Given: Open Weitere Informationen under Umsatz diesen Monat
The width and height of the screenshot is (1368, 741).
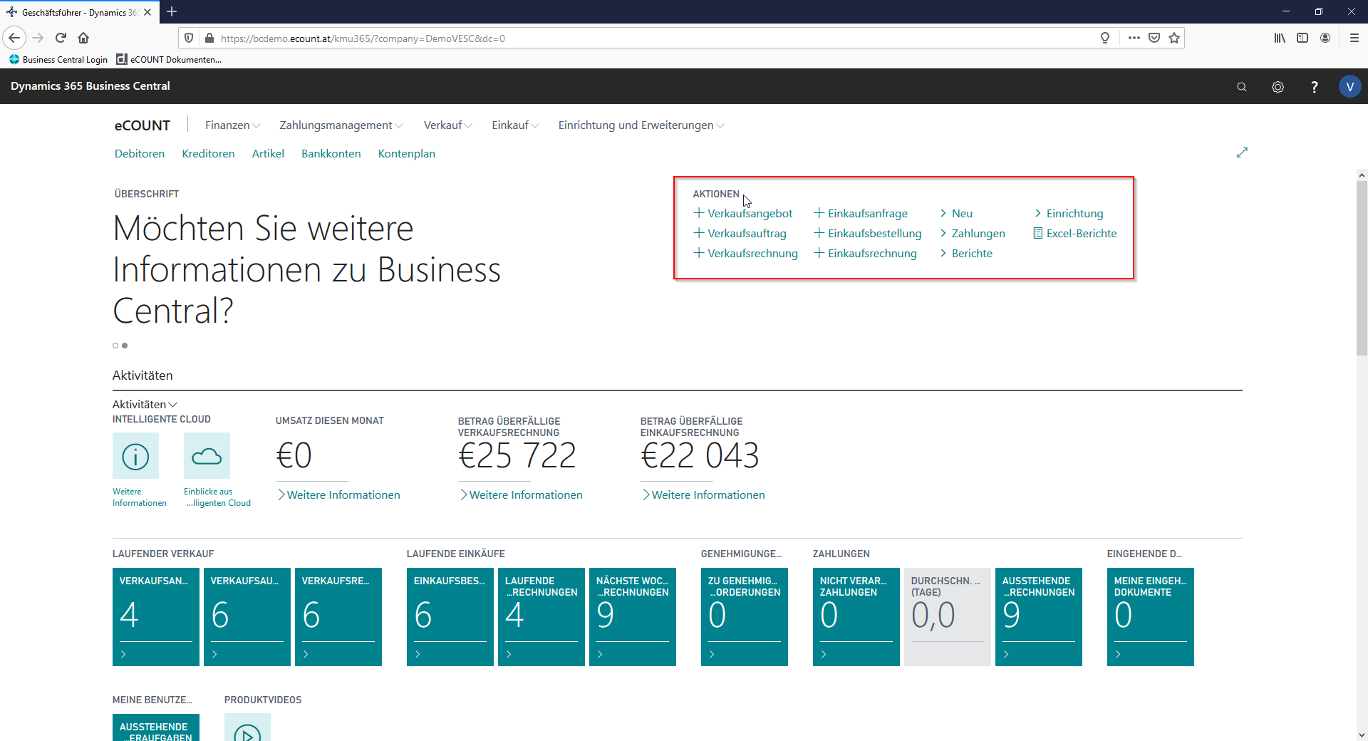Looking at the screenshot, I should 338,494.
